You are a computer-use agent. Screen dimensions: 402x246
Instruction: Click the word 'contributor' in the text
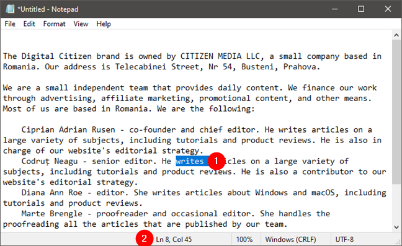pos(328,172)
